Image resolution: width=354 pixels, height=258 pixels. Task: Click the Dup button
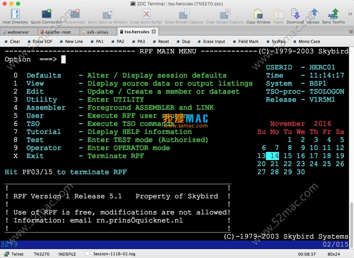click(184, 41)
